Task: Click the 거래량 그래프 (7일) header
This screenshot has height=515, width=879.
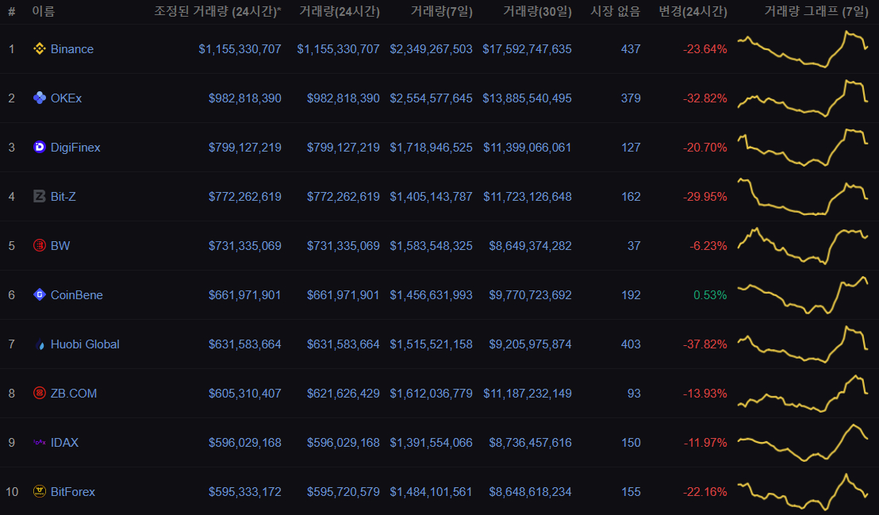Action: (816, 11)
